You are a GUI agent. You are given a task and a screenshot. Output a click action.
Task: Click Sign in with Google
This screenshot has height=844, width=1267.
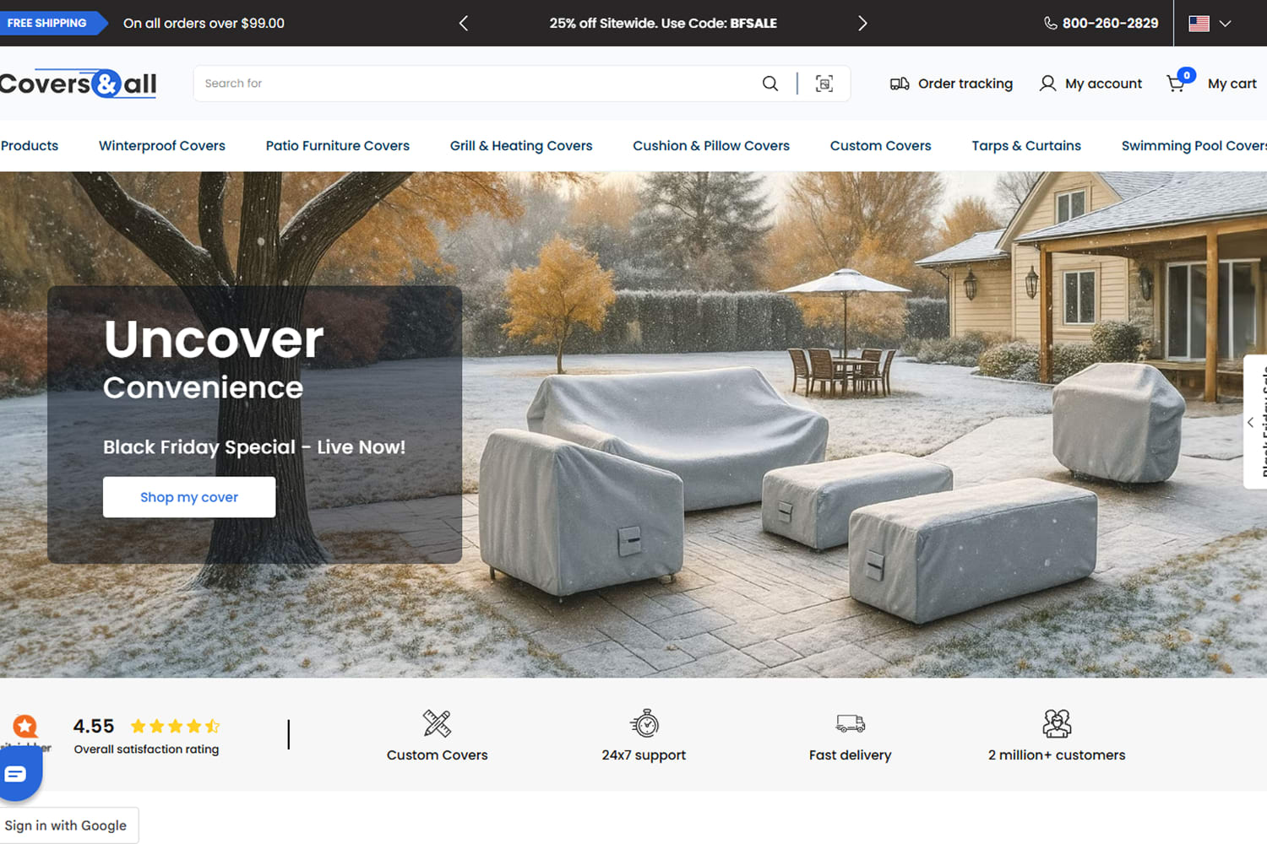tap(66, 825)
